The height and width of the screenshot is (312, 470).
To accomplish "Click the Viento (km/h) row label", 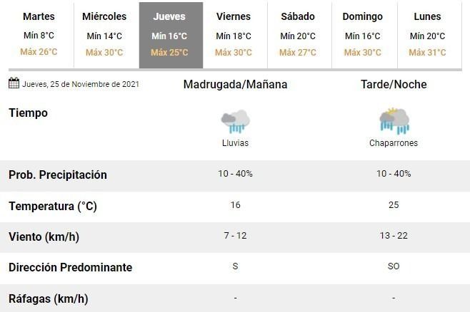I will [x=44, y=236].
